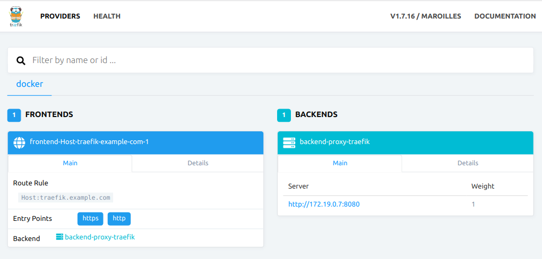
Task: Click the small server icon beside backend-proxy-traefik link
Action: (x=60, y=237)
